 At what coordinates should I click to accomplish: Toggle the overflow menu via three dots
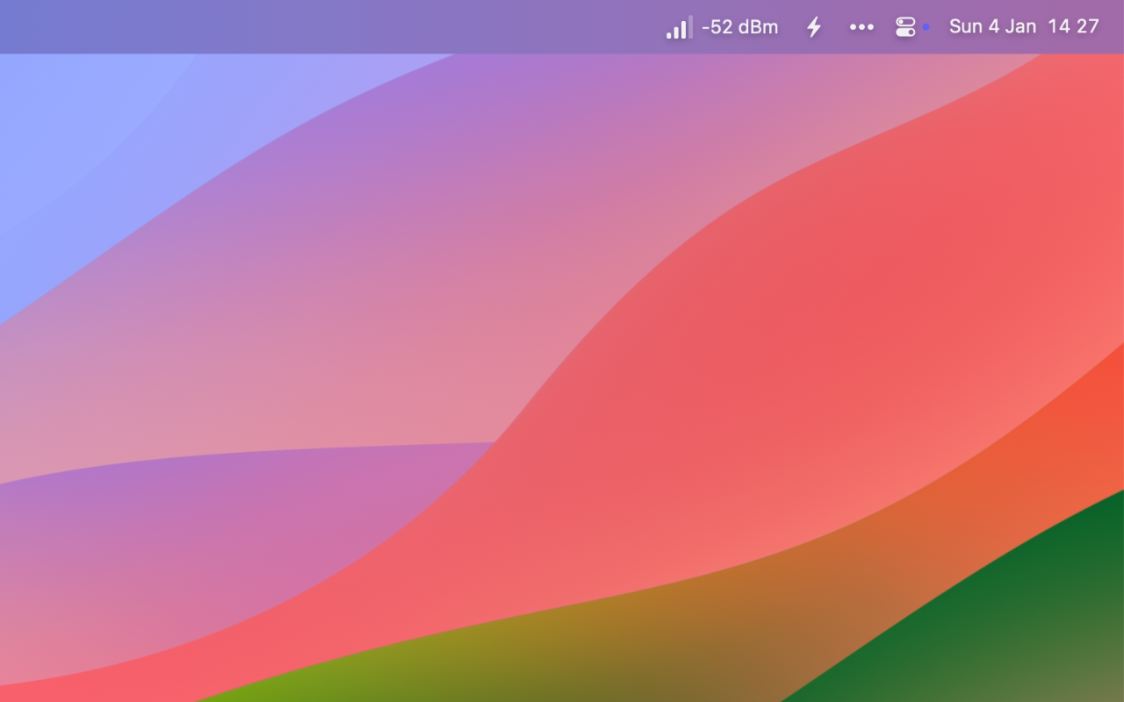click(861, 26)
